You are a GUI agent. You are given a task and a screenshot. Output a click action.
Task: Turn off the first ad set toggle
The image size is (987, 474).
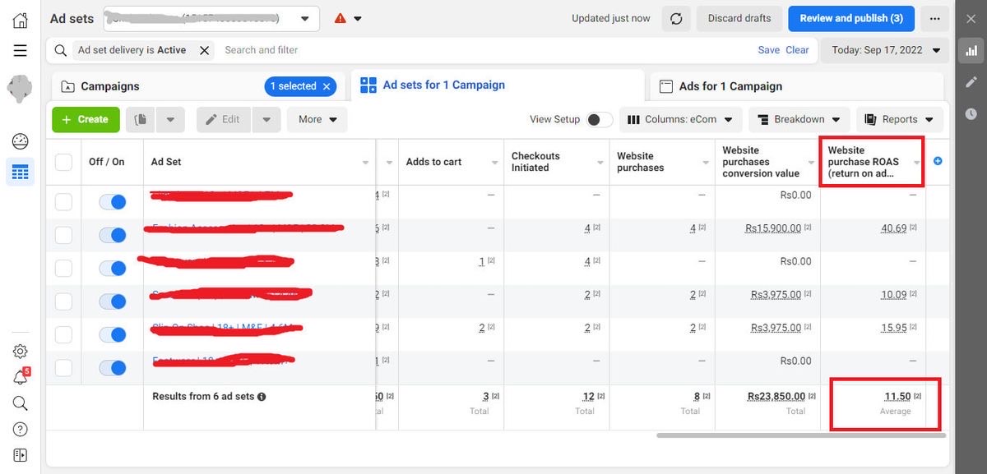click(x=112, y=202)
